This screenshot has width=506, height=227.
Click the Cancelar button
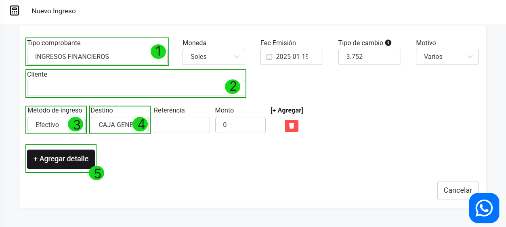458,190
